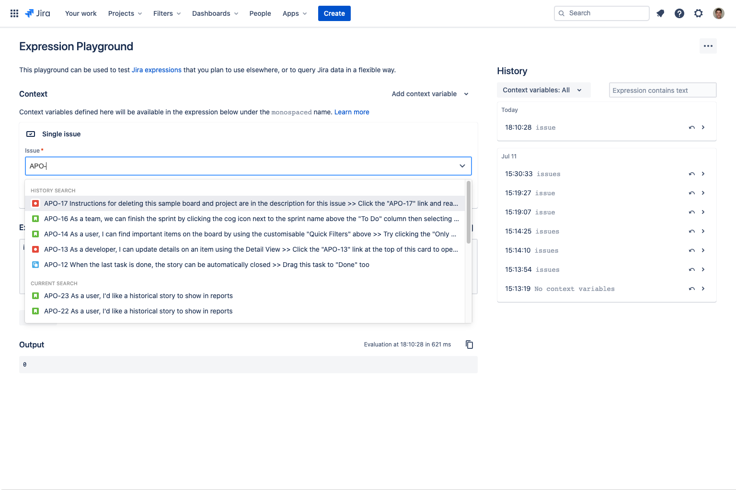
Task: Restore the 15:14:10 history entry
Action: coord(692,250)
